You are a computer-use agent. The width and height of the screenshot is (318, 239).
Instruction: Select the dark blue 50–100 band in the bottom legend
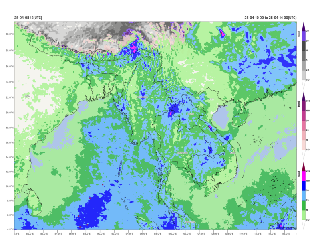(x=304, y=186)
